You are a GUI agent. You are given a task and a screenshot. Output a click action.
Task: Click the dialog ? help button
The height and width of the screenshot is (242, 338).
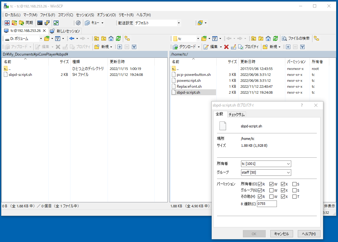(x=302, y=105)
